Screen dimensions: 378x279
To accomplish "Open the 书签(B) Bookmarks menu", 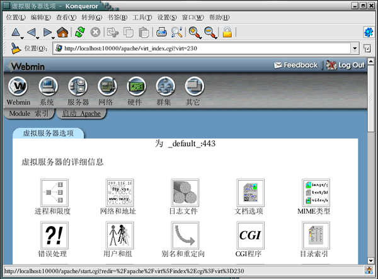I will (x=117, y=18).
